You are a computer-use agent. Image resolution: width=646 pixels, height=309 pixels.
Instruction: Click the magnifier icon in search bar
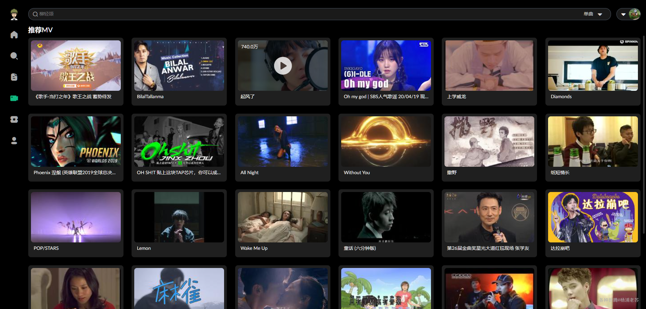35,14
